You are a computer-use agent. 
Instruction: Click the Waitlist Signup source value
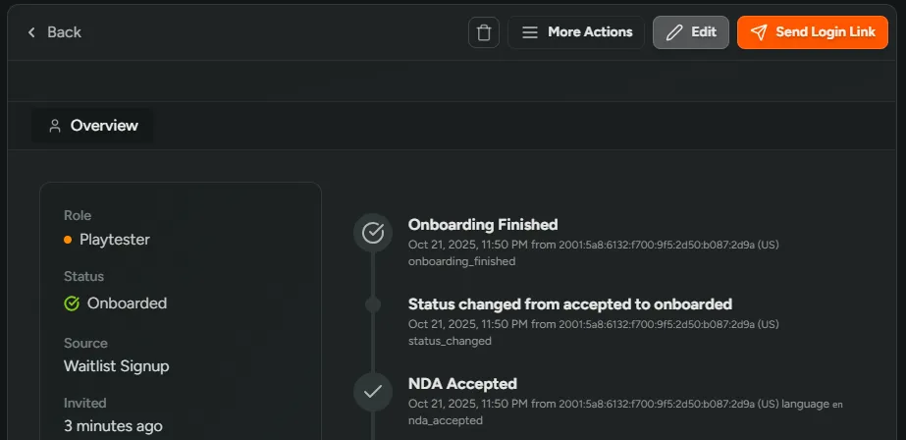point(117,366)
